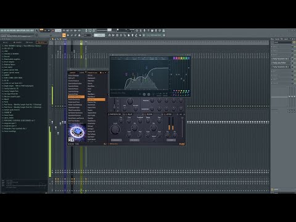Click the first macro knob in FLEX top row
The width and height of the screenshot is (296, 222).
[x=152, y=101]
